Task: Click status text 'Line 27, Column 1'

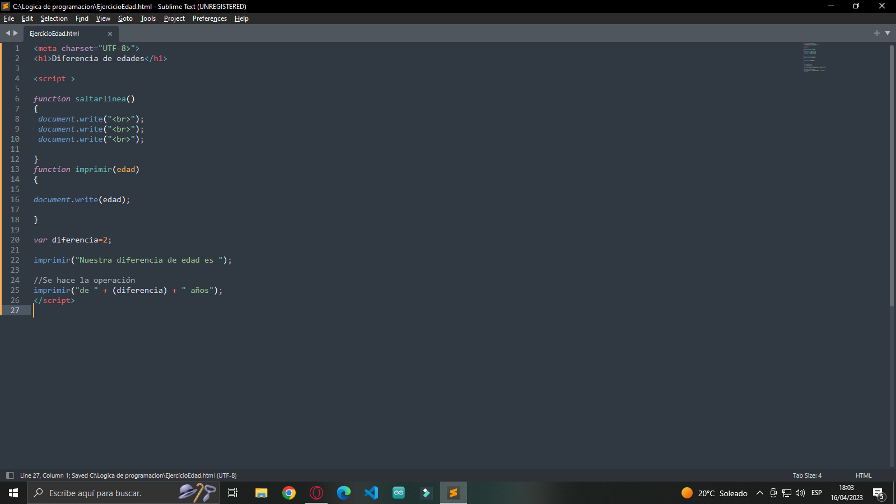Action: click(44, 475)
